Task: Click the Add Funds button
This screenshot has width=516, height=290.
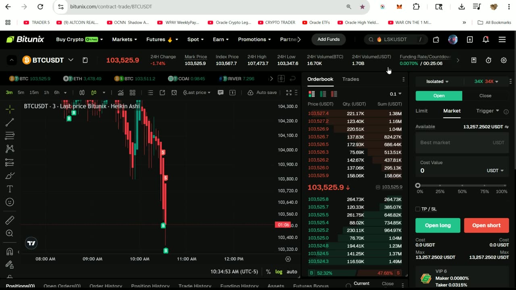Action: (x=329, y=39)
